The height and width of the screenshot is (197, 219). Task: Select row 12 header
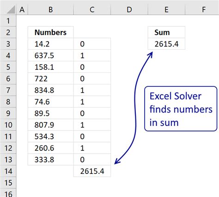coord(8,148)
